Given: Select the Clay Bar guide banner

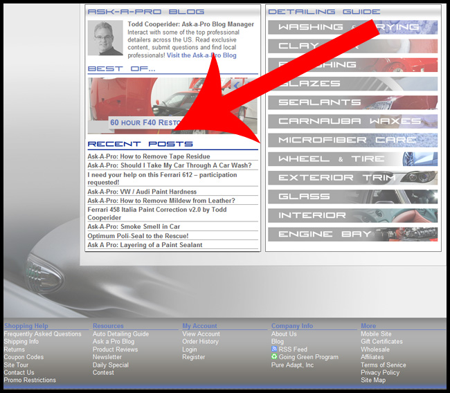Looking at the screenshot, I should [x=352, y=46].
